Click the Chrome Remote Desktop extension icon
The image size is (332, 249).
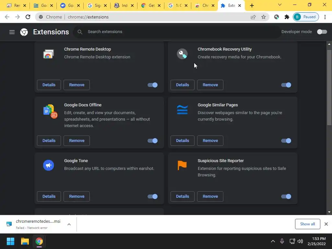[x=49, y=54]
